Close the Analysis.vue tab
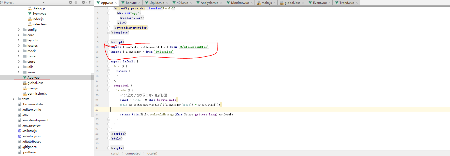 point(221,3)
